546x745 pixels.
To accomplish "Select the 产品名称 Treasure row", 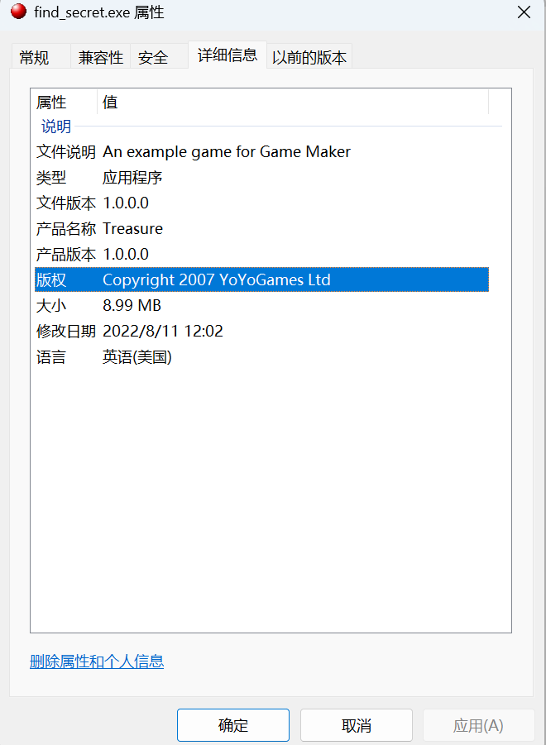I will [262, 229].
